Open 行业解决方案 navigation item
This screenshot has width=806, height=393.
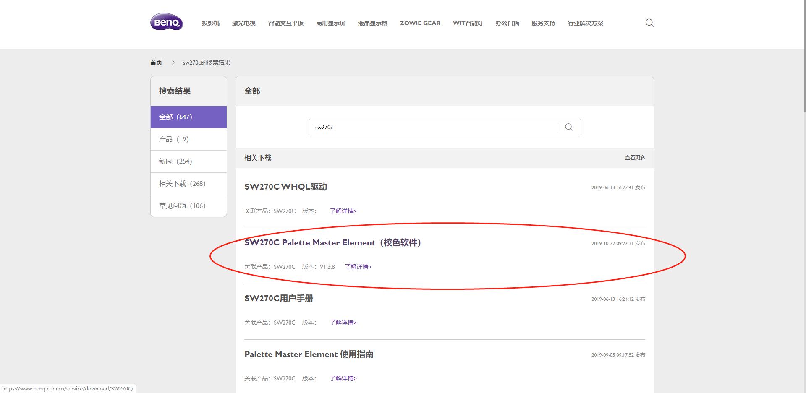[585, 23]
